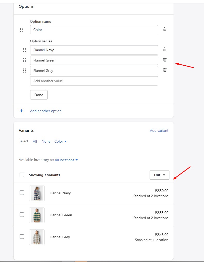Click drag handle next to Flannel Navy value
Viewport: 204px width, 262px height.
pyautogui.click(x=25, y=50)
